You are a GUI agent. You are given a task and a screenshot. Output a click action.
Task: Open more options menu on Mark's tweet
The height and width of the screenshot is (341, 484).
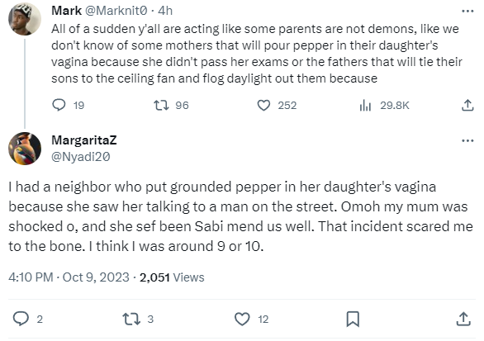(467, 11)
